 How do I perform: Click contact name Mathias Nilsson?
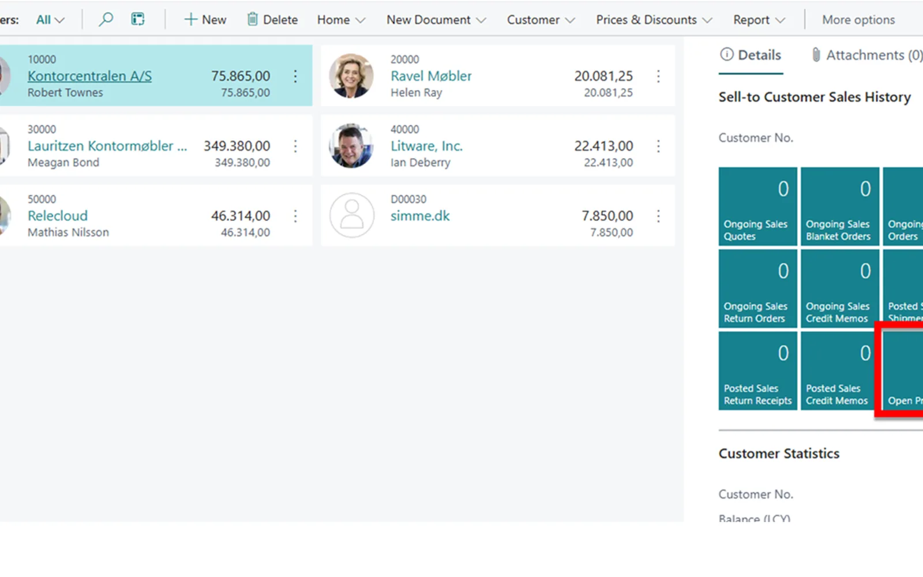[68, 233]
